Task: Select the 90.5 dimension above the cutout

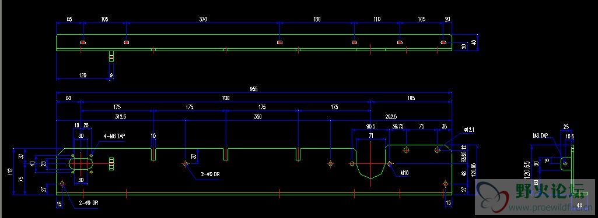Action: click(370, 126)
